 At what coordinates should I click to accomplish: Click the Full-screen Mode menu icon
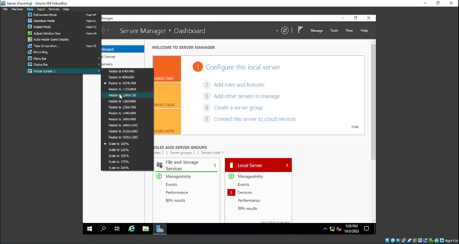coord(30,15)
